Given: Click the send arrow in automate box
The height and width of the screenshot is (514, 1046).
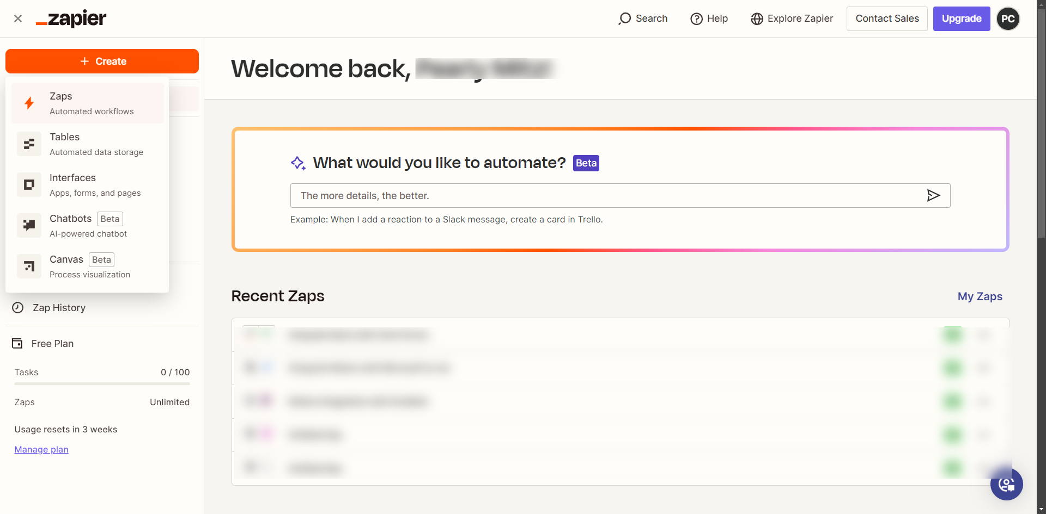Looking at the screenshot, I should (933, 196).
